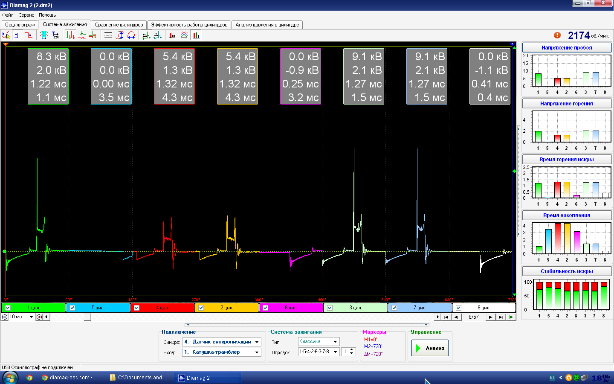Open diamag-osc.com Chrome taskbar item
The width and height of the screenshot is (614, 384).
[x=70, y=378]
